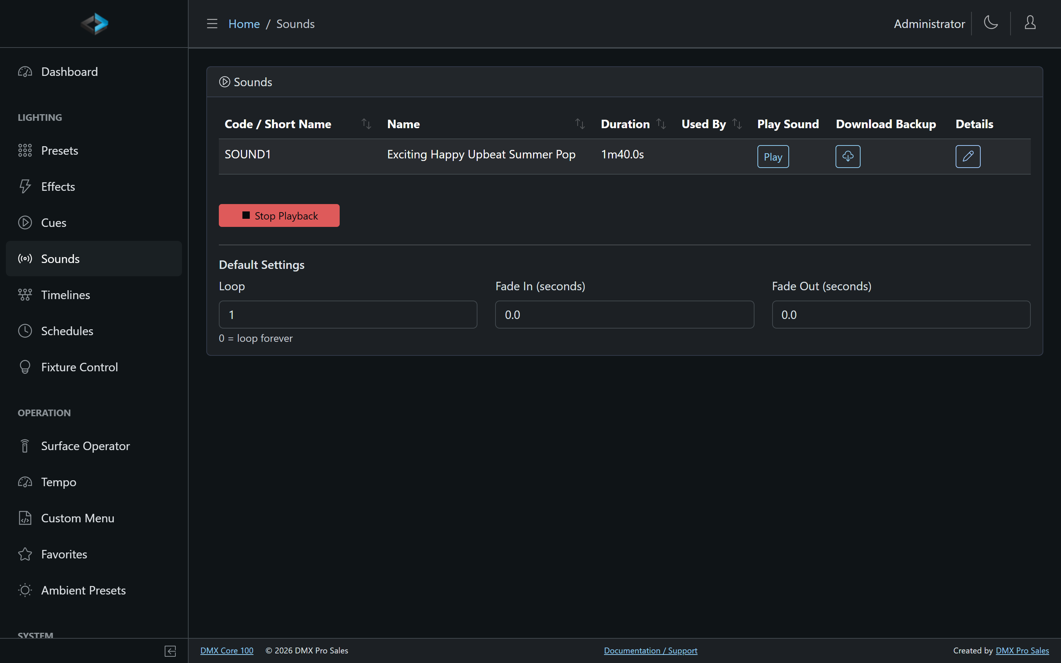This screenshot has width=1061, height=663.
Task: Select Schedules menu entry
Action: point(94,331)
